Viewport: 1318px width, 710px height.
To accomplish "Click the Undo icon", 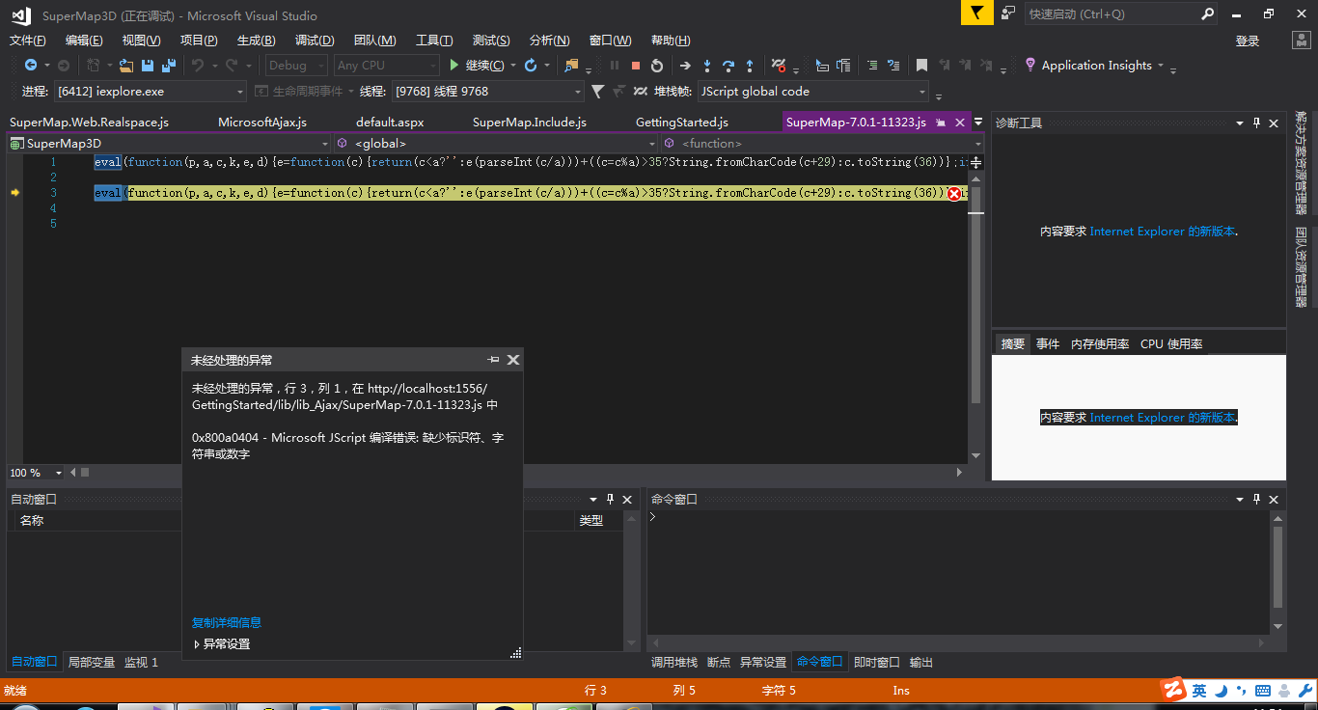I will click(198, 66).
